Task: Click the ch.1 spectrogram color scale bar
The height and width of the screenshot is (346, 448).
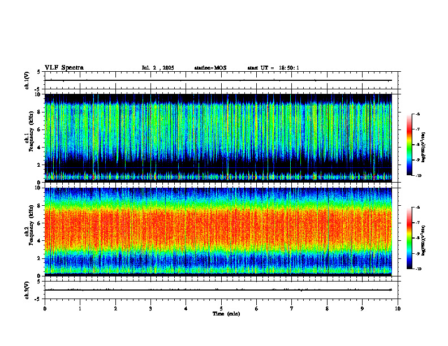Action: (x=409, y=145)
